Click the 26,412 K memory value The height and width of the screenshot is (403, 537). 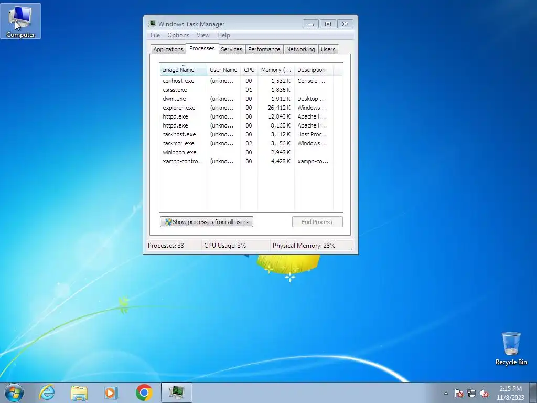coord(279,108)
